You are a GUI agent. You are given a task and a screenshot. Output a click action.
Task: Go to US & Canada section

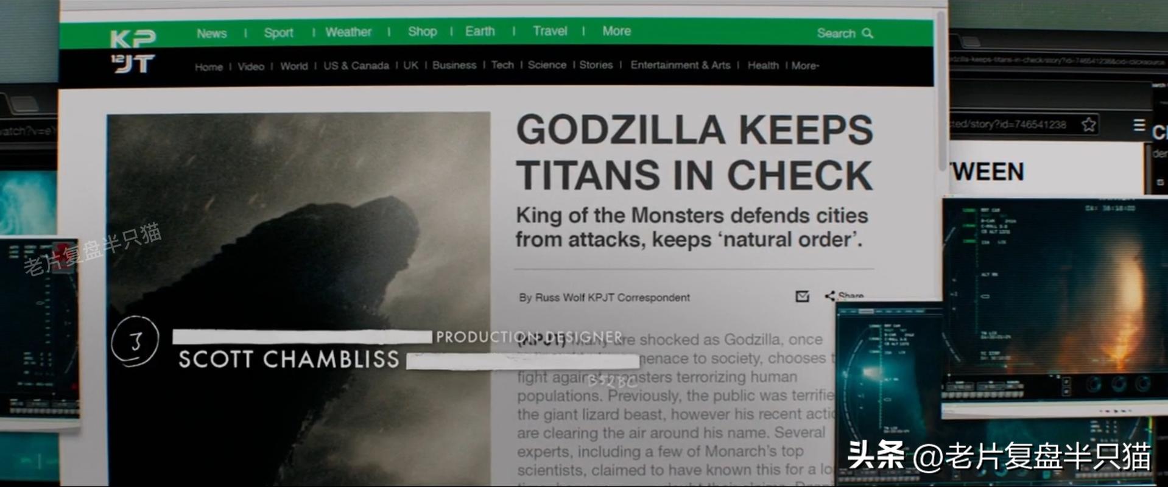[x=356, y=66]
